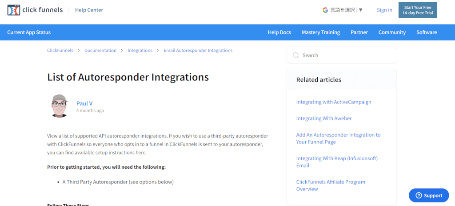
Task: Click the question mark icon on Support
Action: tap(419, 195)
